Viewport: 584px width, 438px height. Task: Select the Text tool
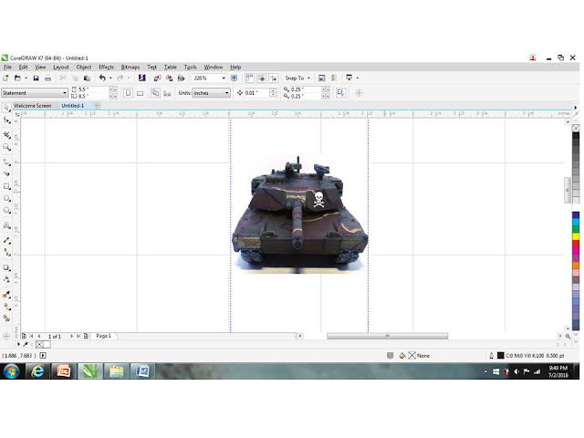point(6,225)
